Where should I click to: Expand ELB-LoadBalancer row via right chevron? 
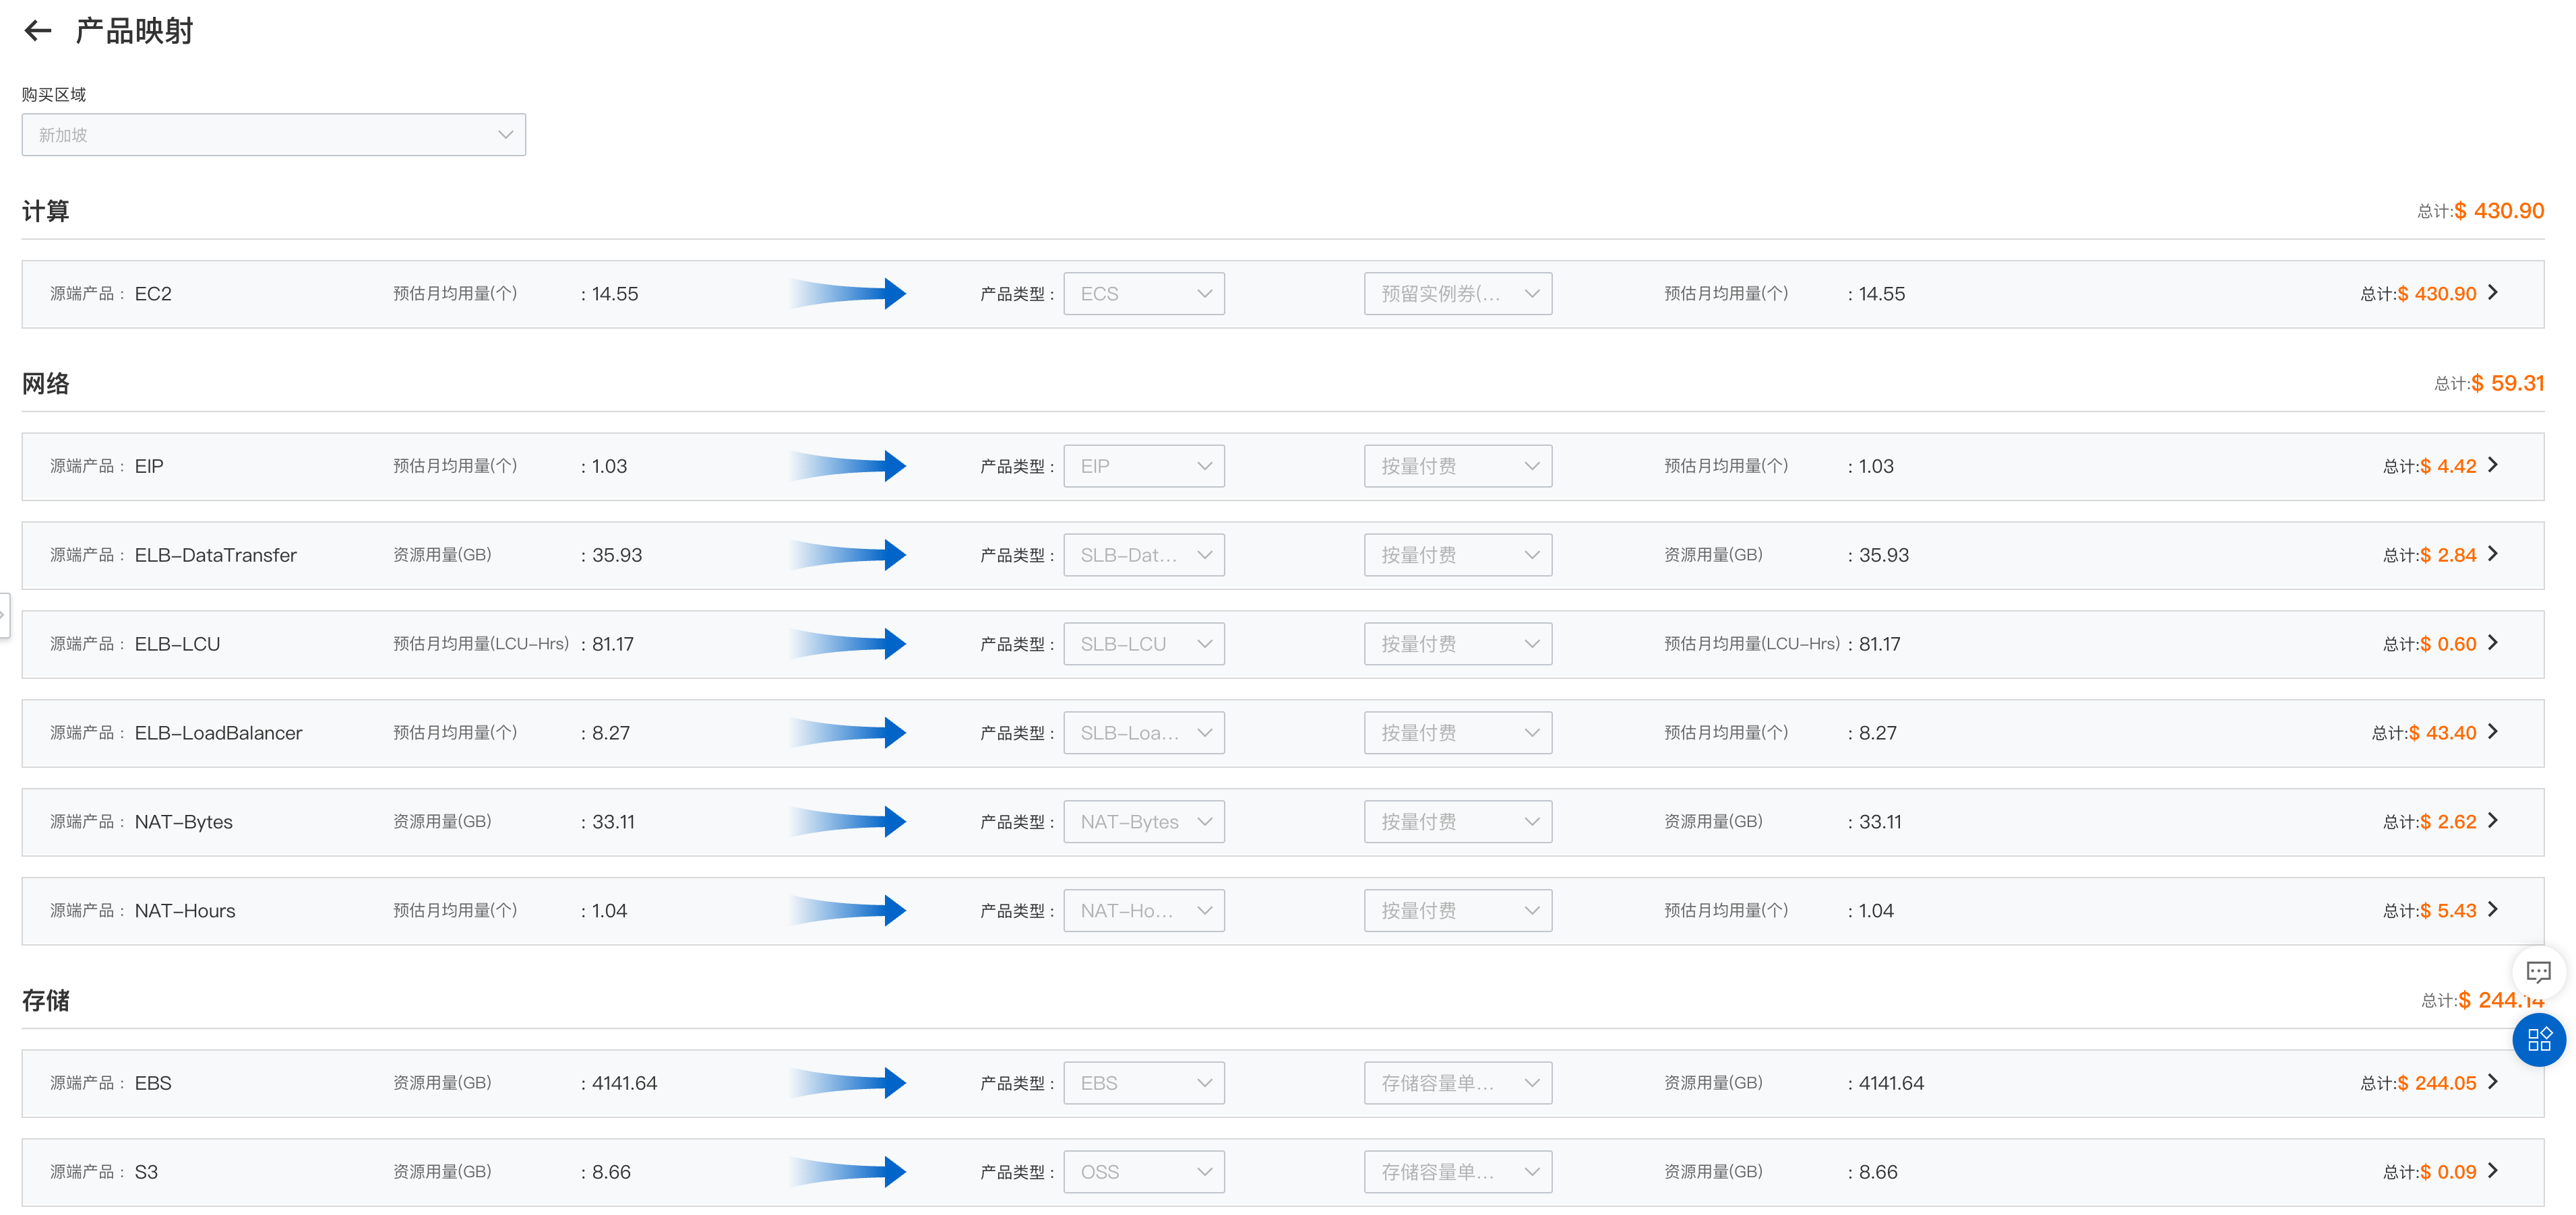[x=2494, y=732]
